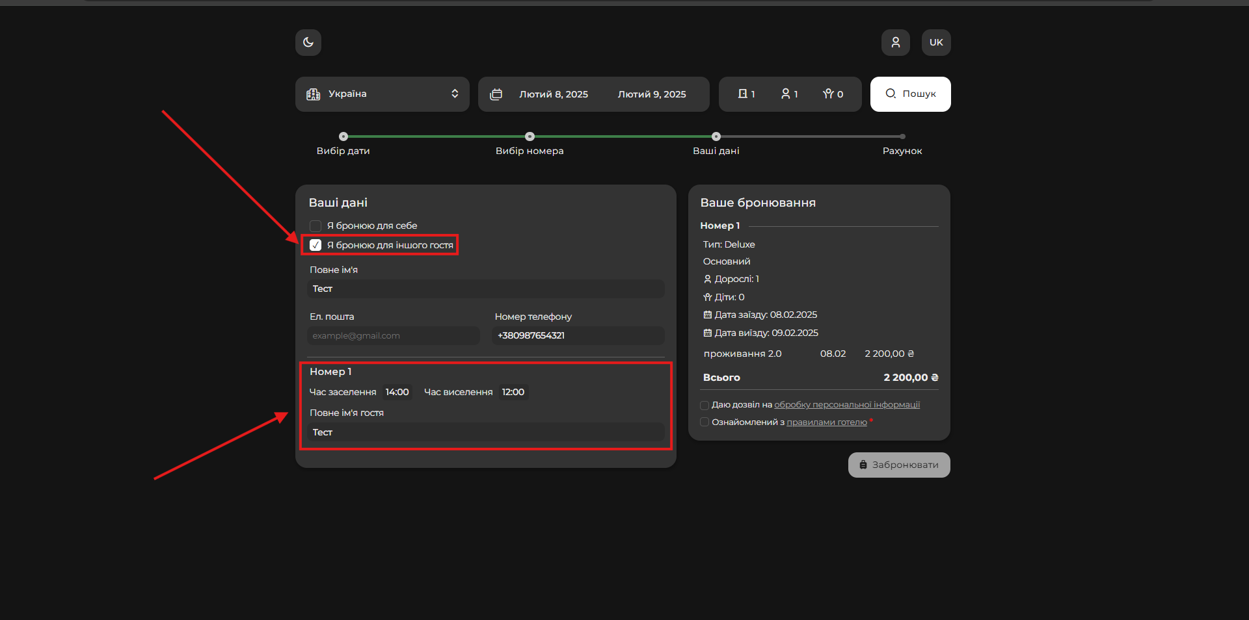Open UK language selector
The image size is (1249, 620).
point(936,42)
